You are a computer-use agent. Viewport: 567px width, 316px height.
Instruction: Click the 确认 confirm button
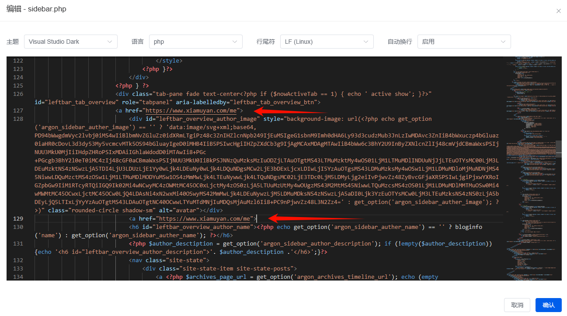coord(549,305)
